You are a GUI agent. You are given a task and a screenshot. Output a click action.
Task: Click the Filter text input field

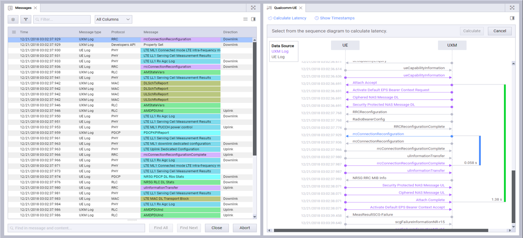62,20
